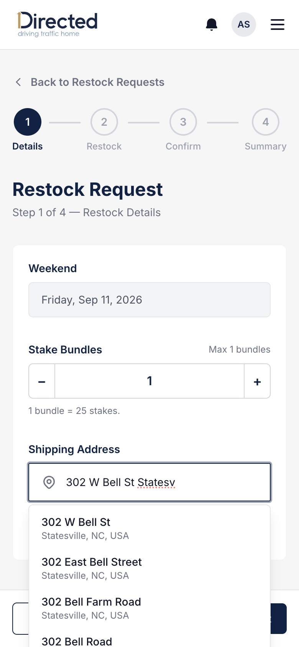Click the location pin icon in address field
The height and width of the screenshot is (647, 299).
pyautogui.click(x=49, y=482)
